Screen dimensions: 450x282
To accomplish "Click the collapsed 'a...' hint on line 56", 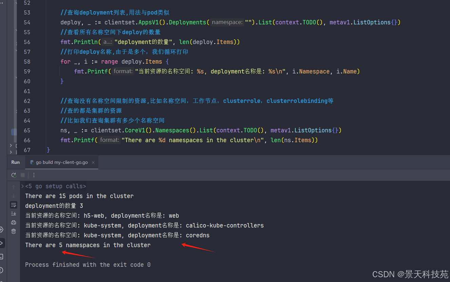I will [107, 42].
